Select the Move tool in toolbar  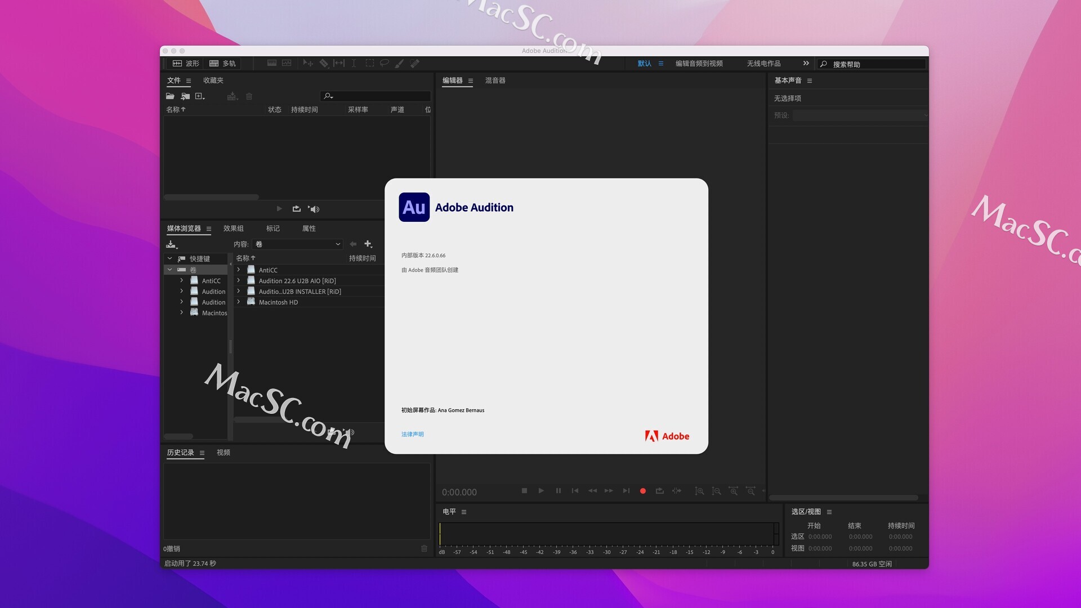[308, 64]
